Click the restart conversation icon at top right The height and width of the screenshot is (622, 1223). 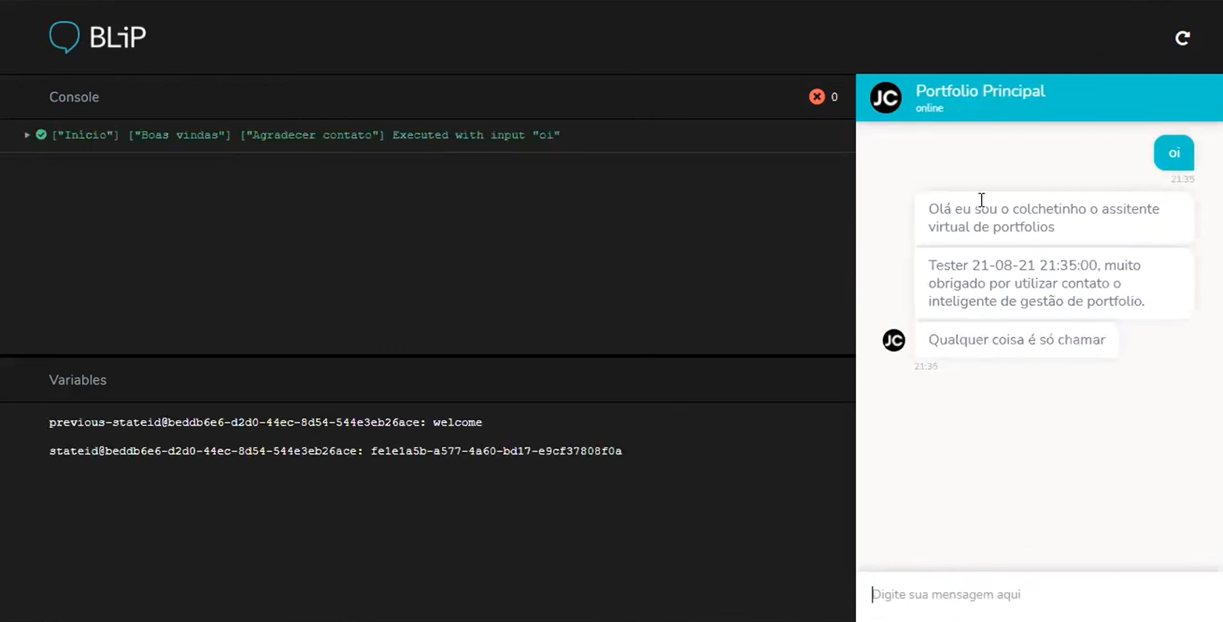(1182, 38)
